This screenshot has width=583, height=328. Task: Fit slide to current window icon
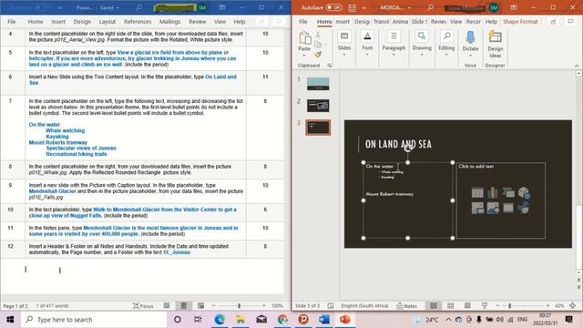coord(573,306)
